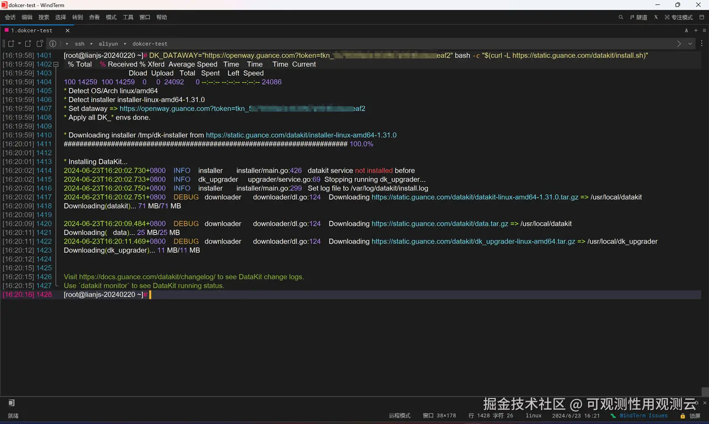Click the toolbar drag handle grip
The width and height of the screenshot is (709, 424).
(3, 43)
